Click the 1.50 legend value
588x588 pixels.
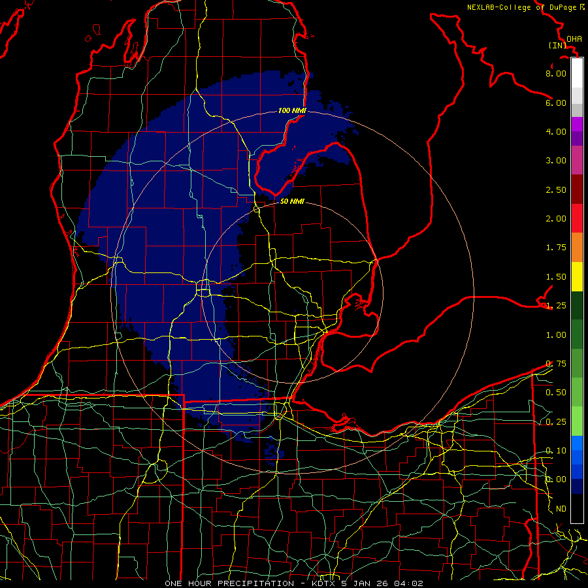556,277
